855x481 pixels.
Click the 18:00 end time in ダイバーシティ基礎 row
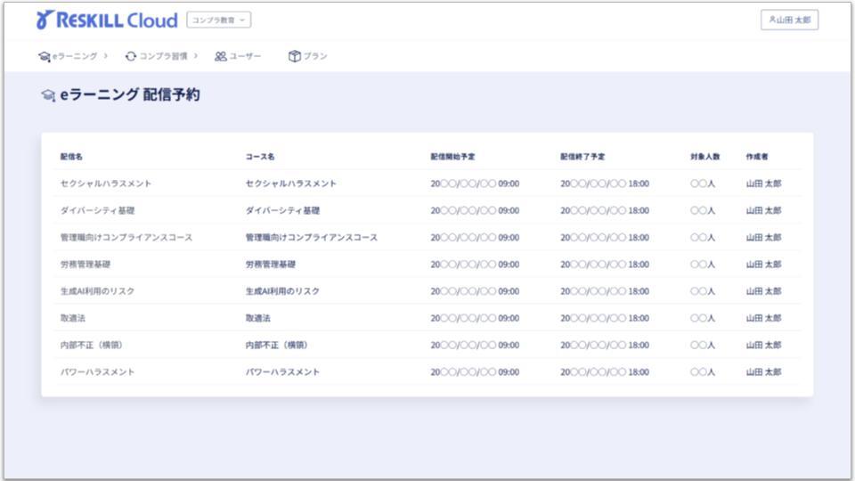coord(639,210)
